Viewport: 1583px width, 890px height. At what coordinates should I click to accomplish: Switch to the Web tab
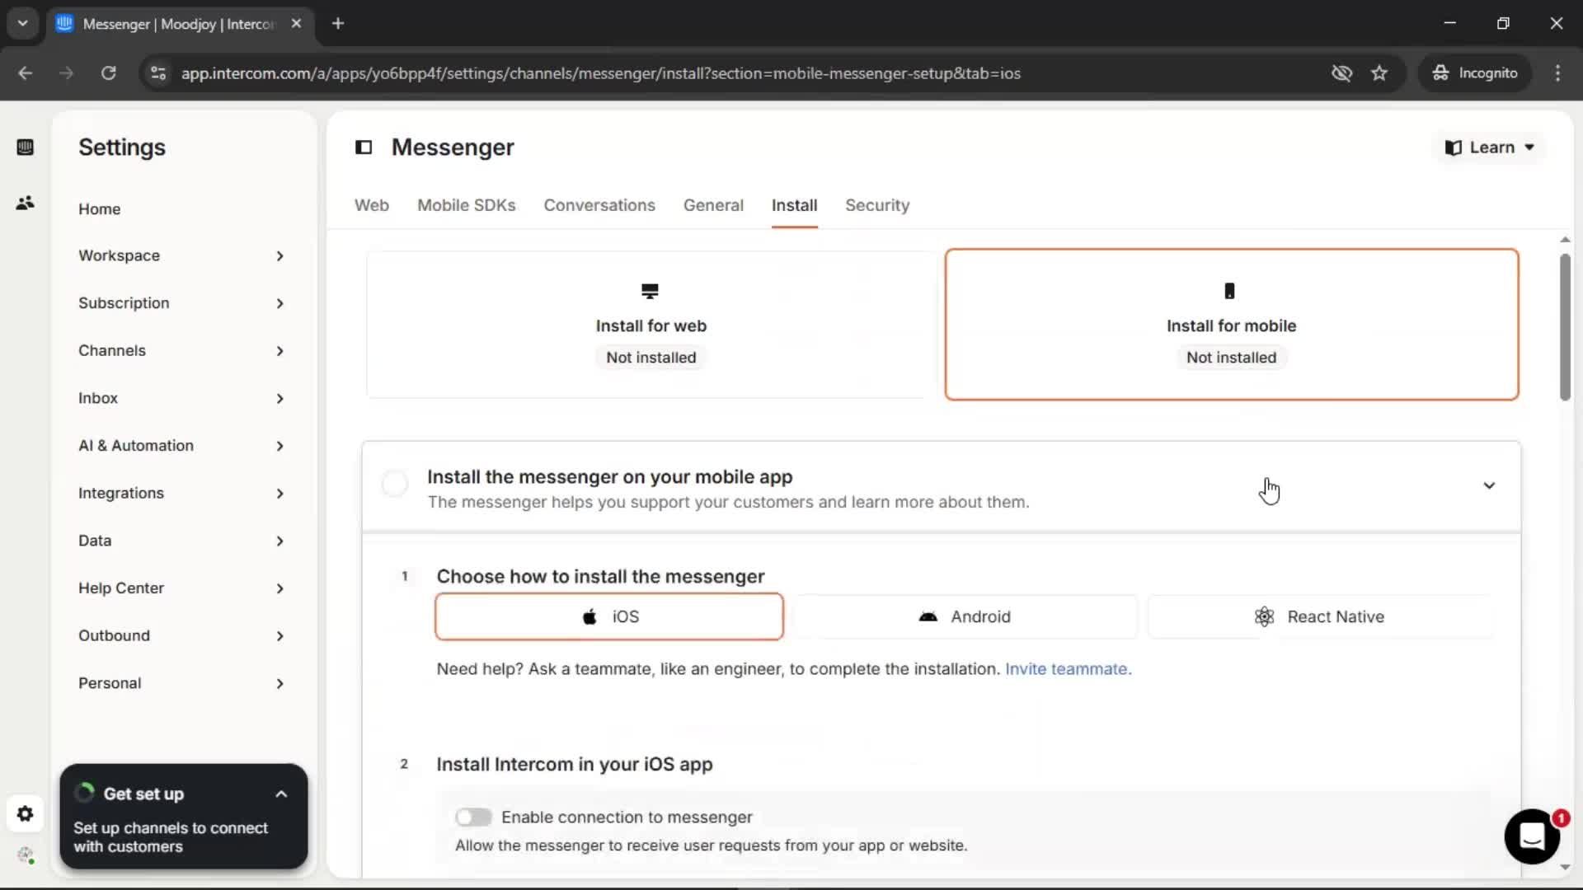click(372, 205)
